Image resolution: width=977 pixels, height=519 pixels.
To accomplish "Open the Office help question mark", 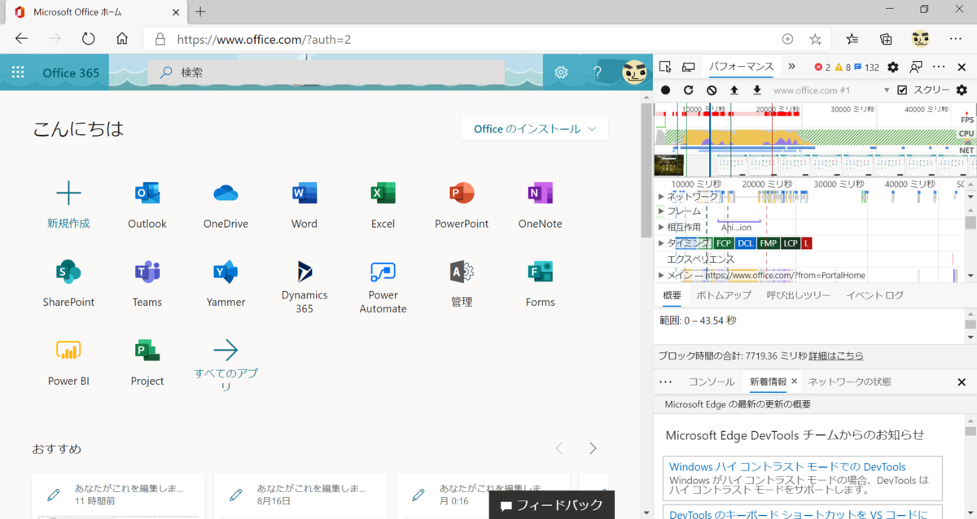I will [x=598, y=72].
